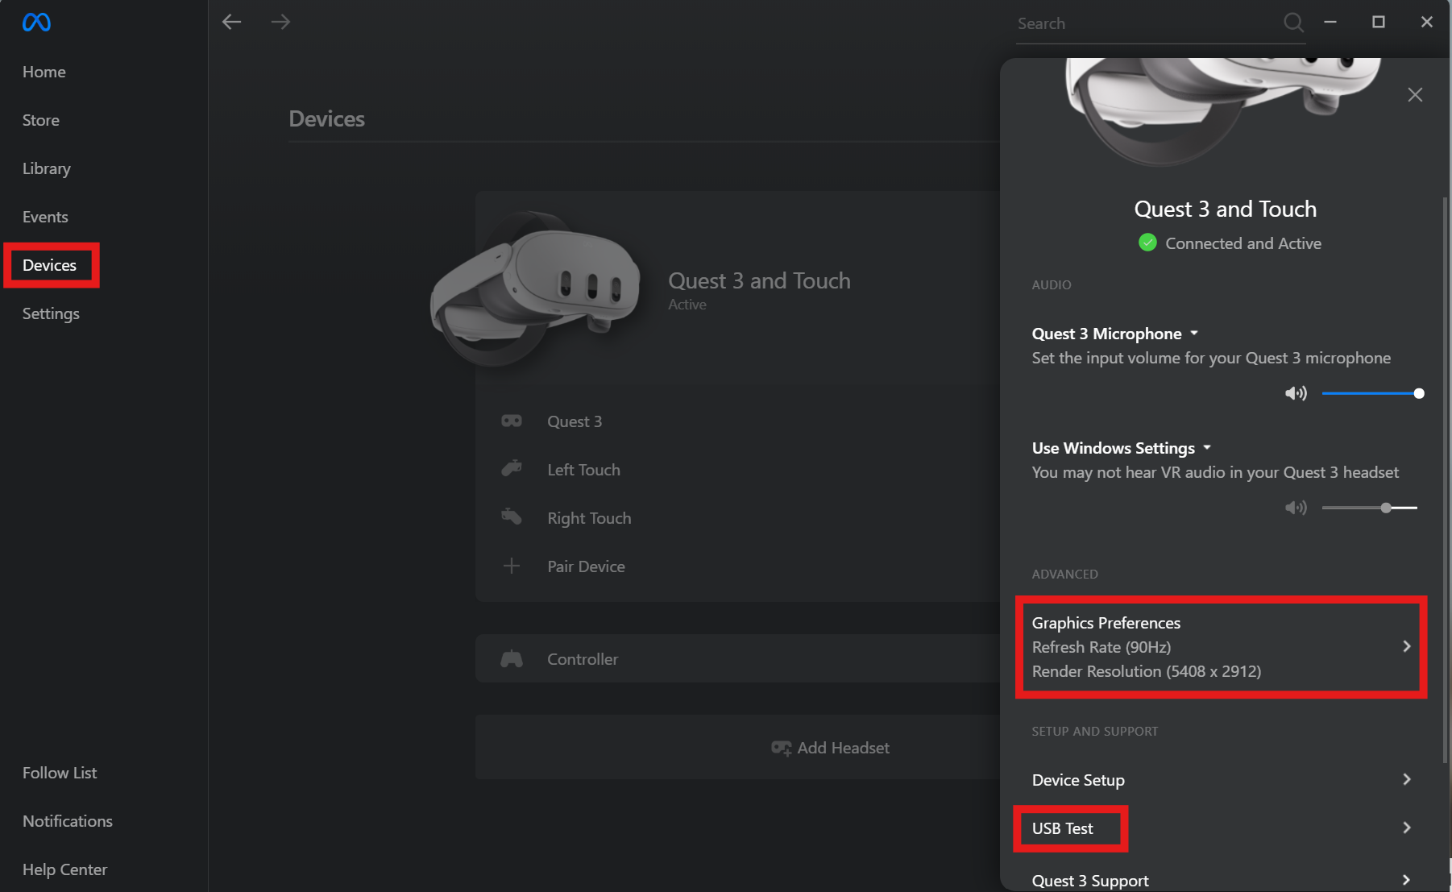Viewport: 1452px width, 892px height.
Task: Select the Right Touch row
Action: click(x=737, y=518)
